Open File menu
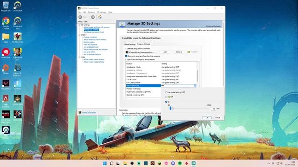This screenshot has height=167, width=298. click(x=79, y=12)
